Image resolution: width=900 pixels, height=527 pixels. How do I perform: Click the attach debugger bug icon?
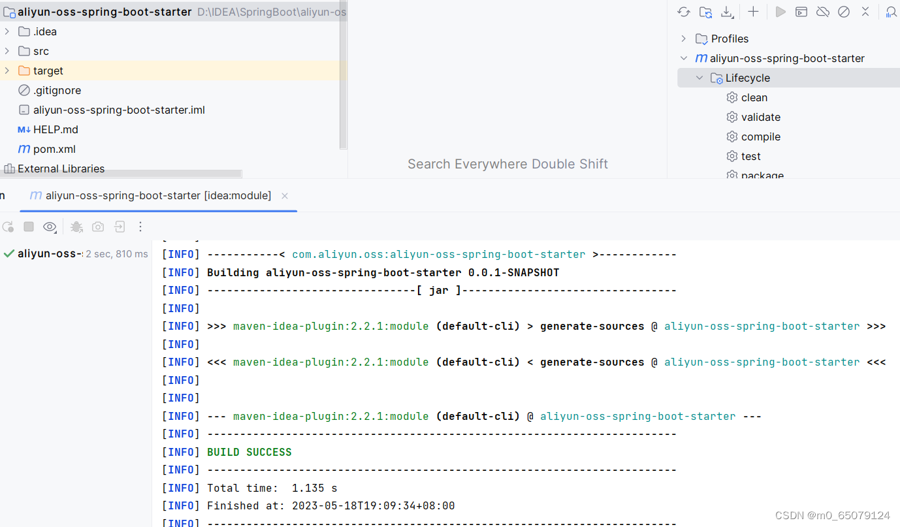[x=76, y=227]
